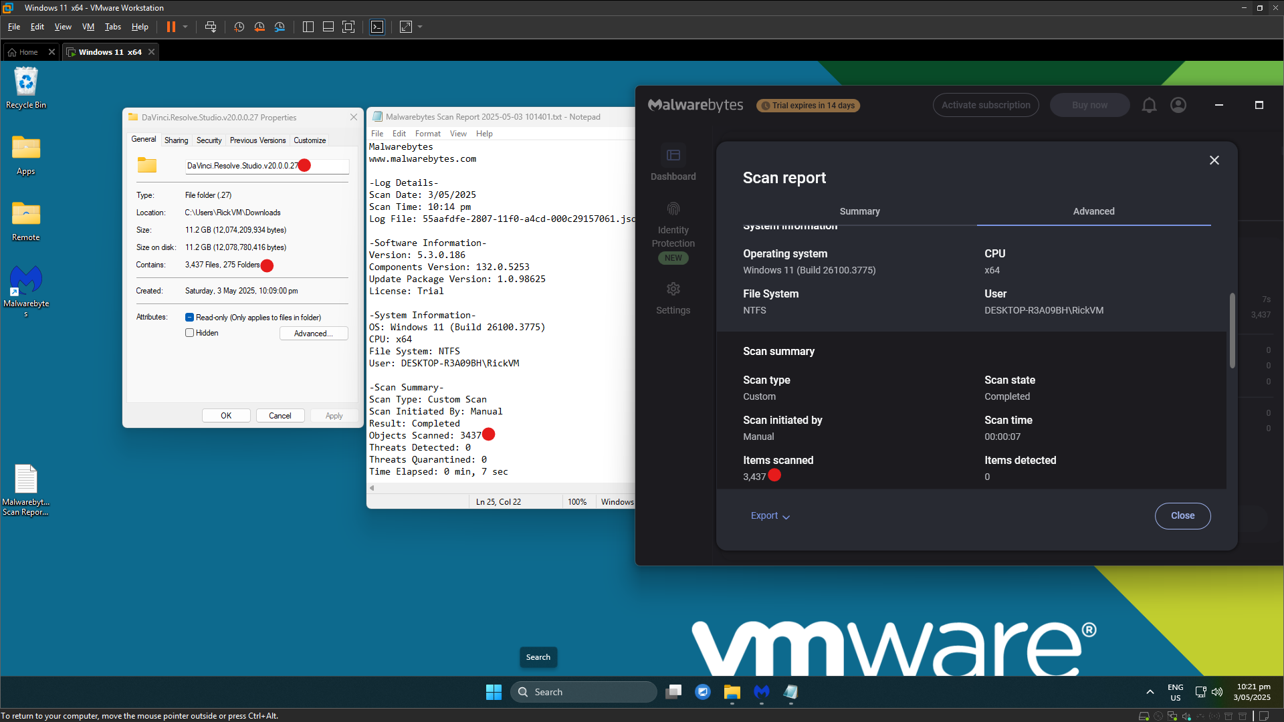Take a snapshot of this virtual machine

pyautogui.click(x=239, y=27)
